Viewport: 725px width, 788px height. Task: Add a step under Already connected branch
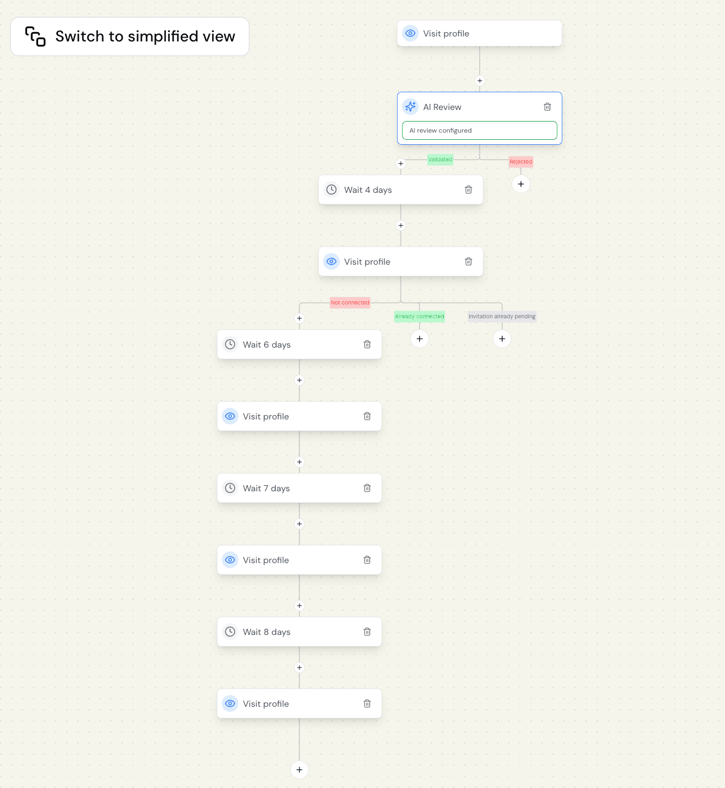[419, 339]
